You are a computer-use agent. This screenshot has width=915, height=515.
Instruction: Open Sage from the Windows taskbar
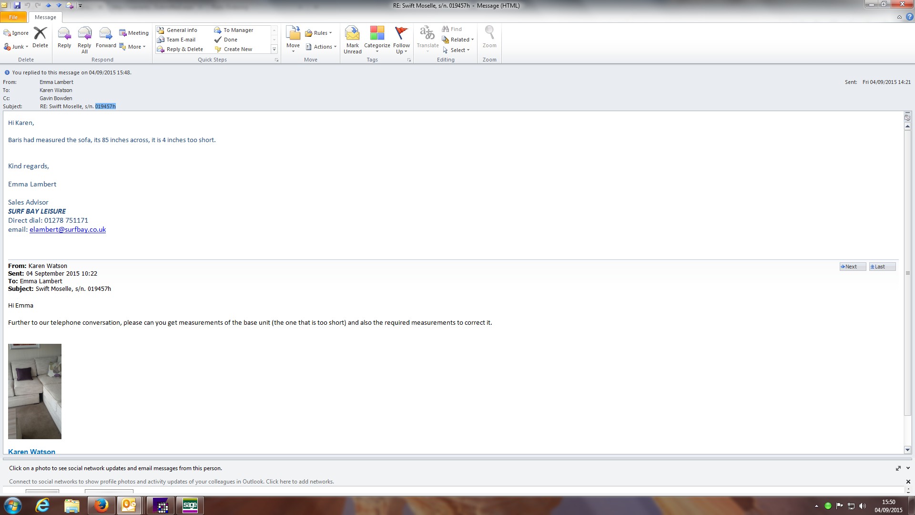(190, 505)
